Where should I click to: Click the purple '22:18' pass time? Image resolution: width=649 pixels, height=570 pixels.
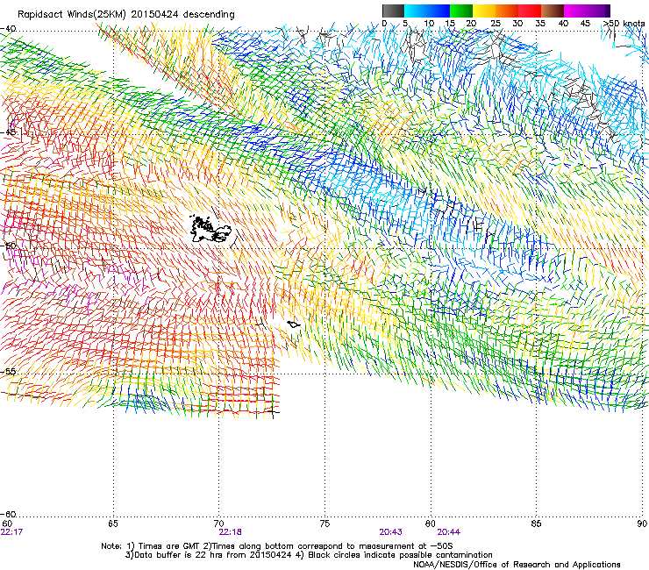(230, 532)
